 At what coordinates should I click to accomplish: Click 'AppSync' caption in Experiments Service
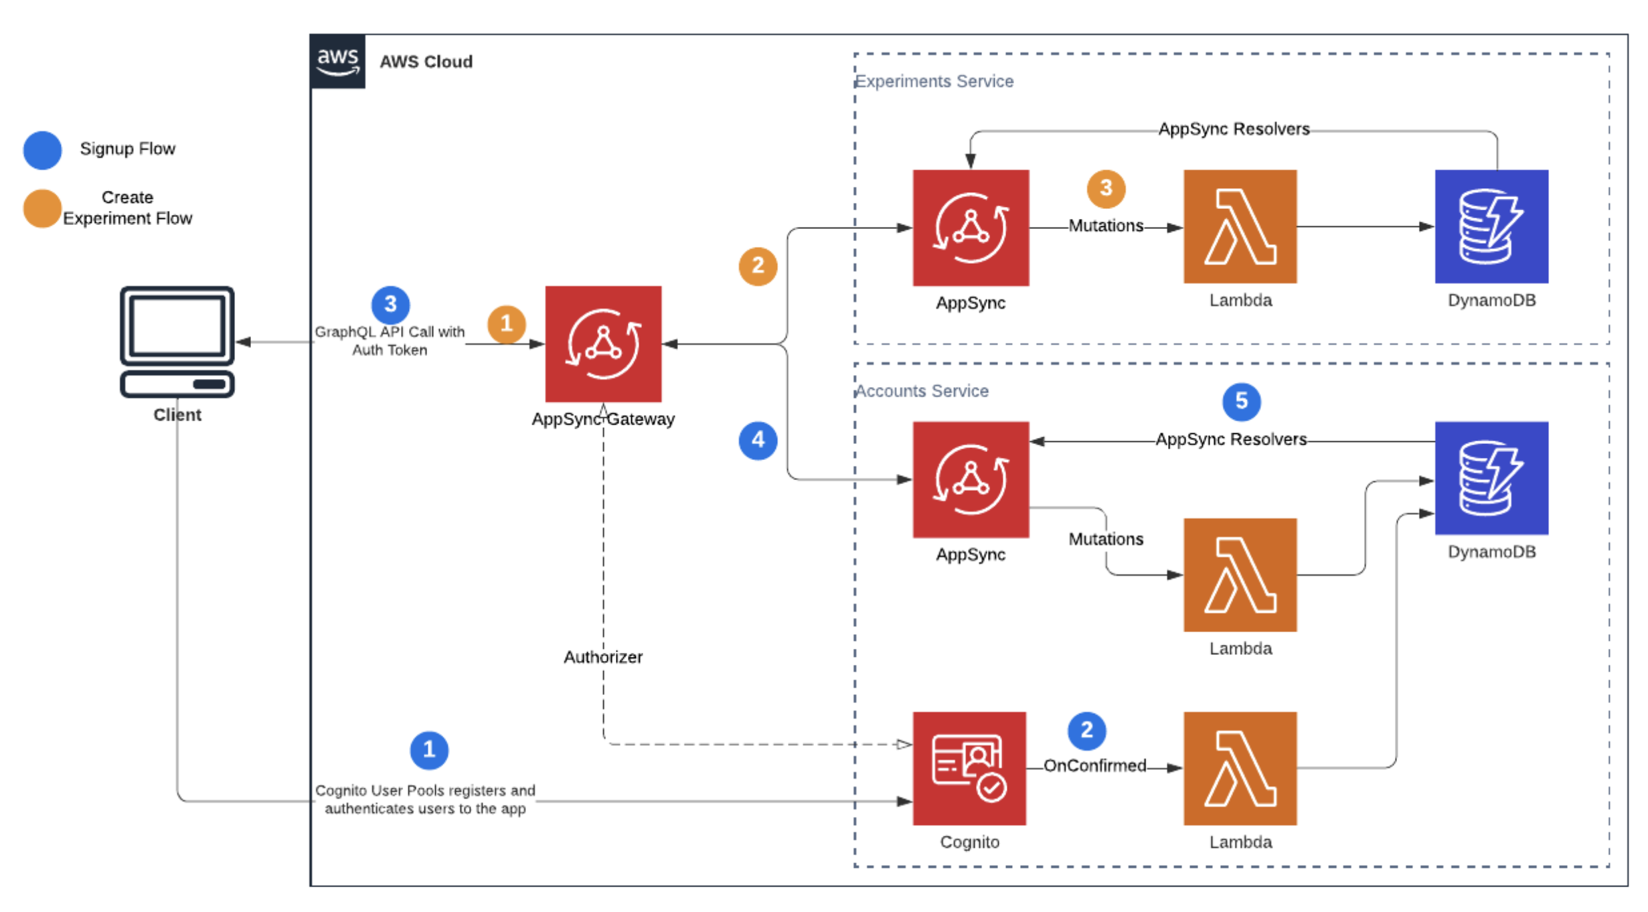click(971, 303)
